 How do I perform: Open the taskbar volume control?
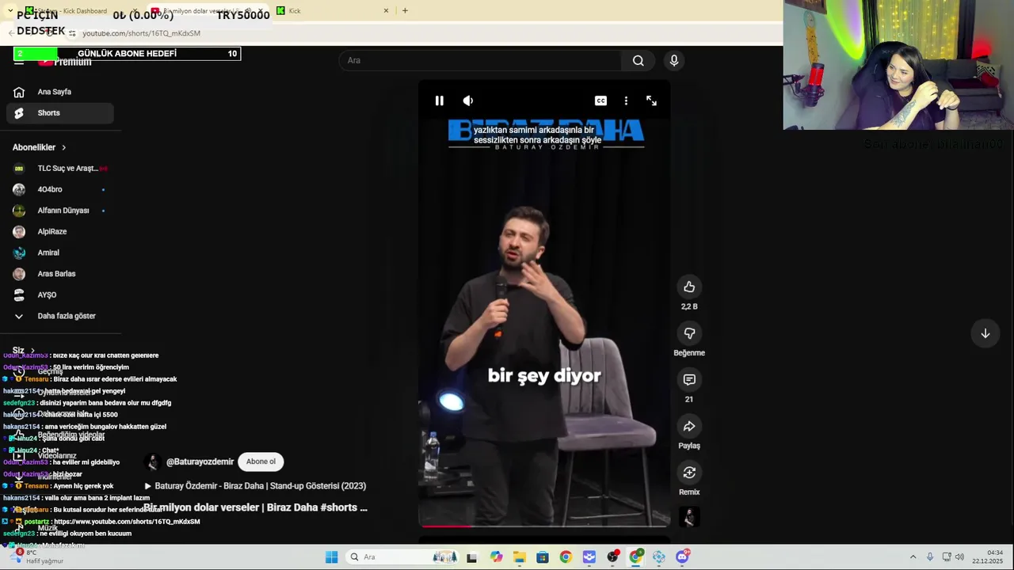959,557
